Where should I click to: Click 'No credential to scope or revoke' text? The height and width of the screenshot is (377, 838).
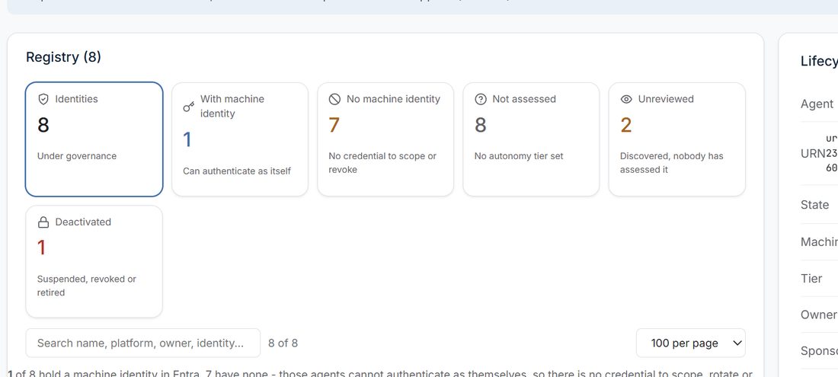(382, 163)
